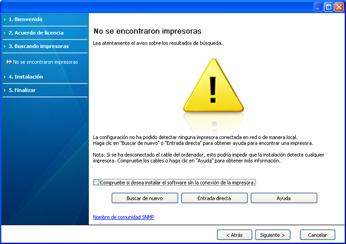Screen dimensions: 346x244
Task: Open the Ayuda help button
Action: point(284,198)
